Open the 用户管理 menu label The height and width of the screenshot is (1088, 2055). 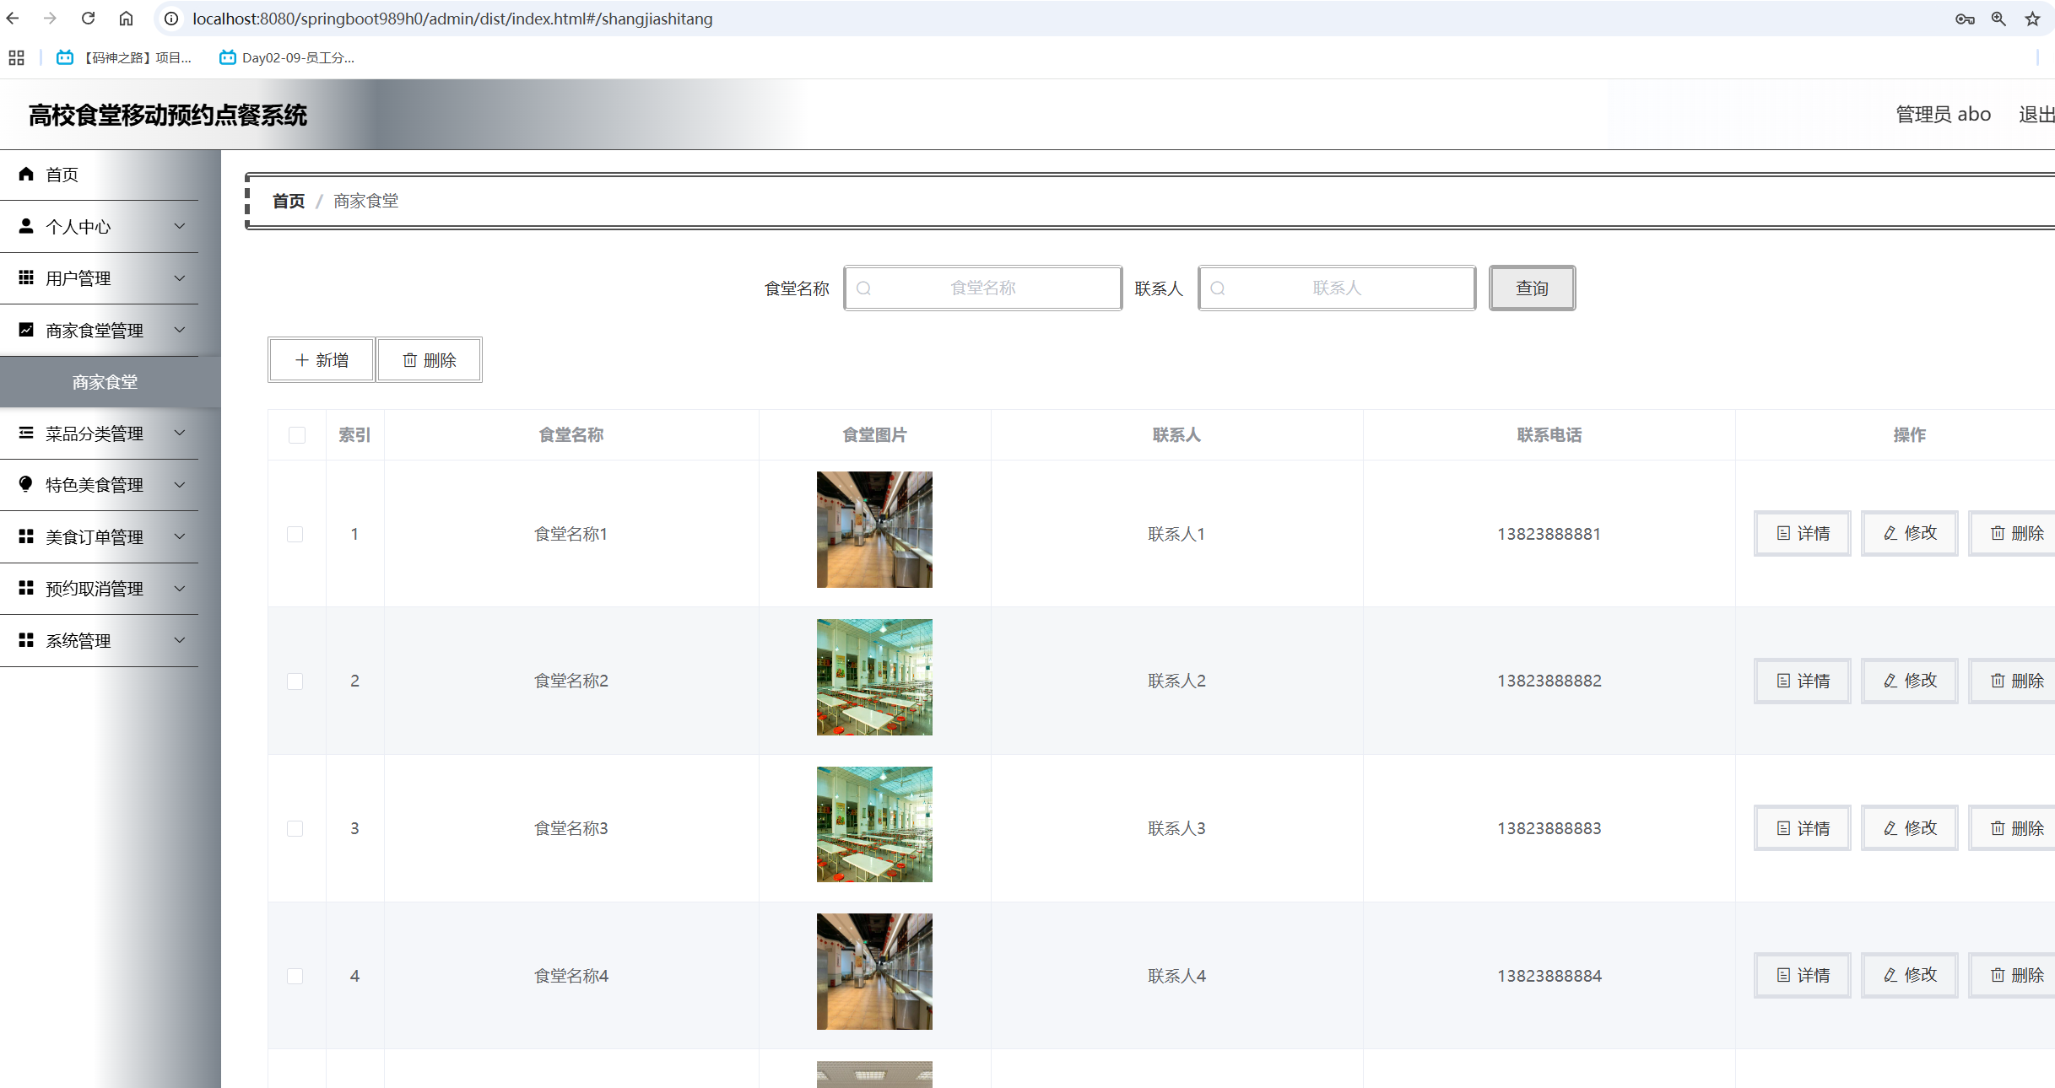coord(78,278)
